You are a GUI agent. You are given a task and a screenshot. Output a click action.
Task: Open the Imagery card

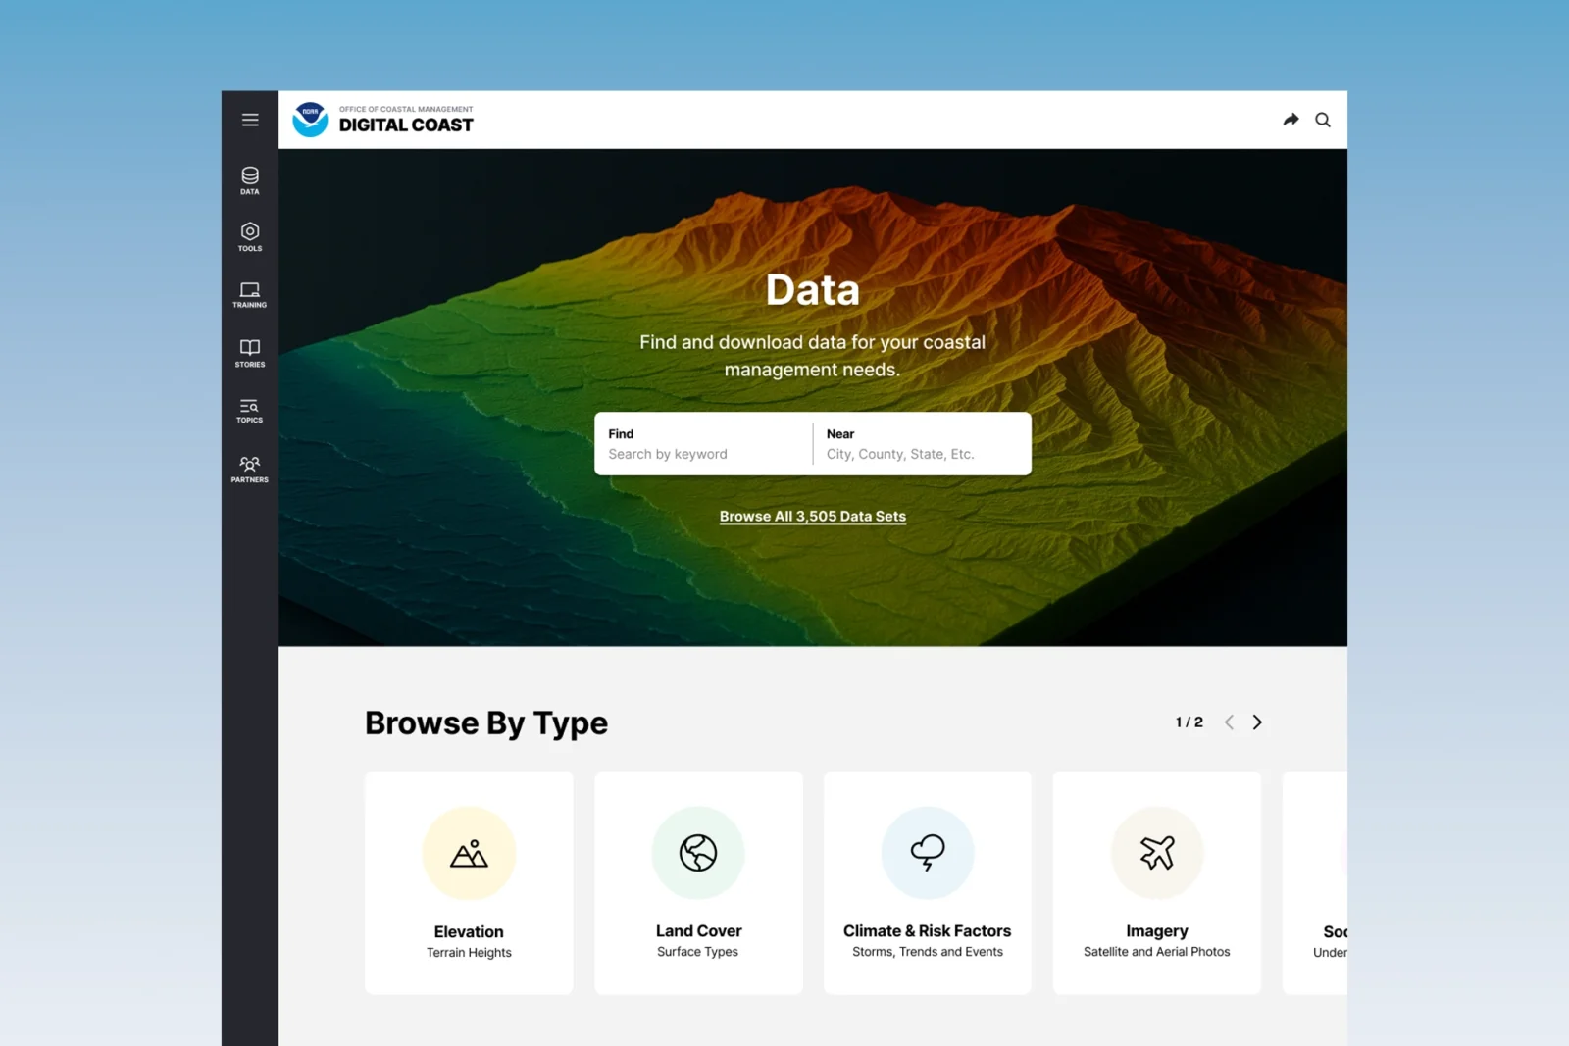(1157, 882)
